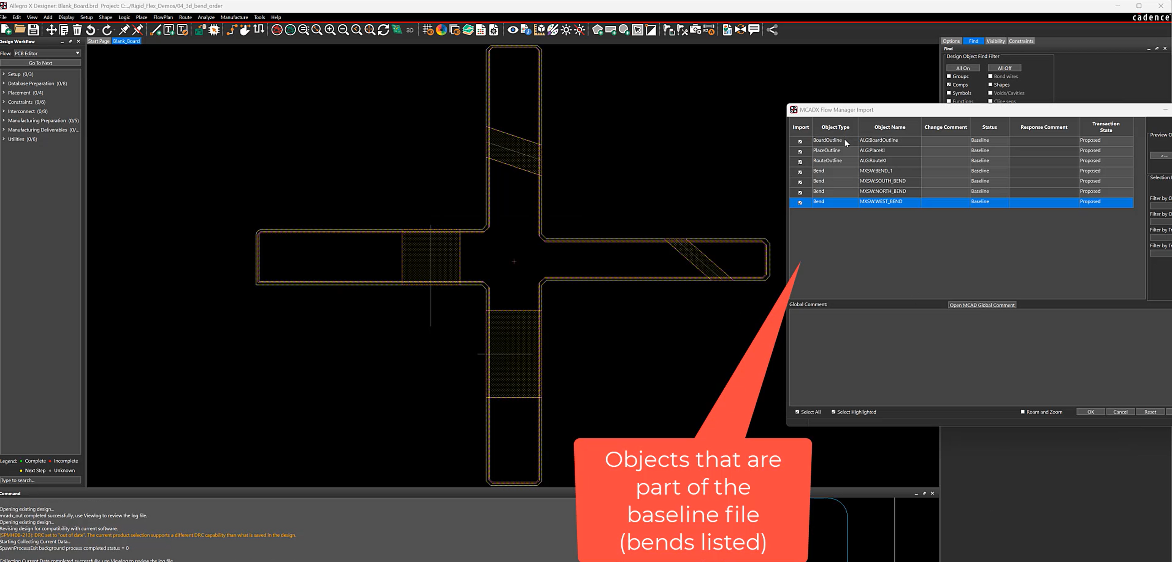Image resolution: width=1172 pixels, height=562 pixels.
Task: Click the Save design toolbar icon
Action: tap(33, 30)
